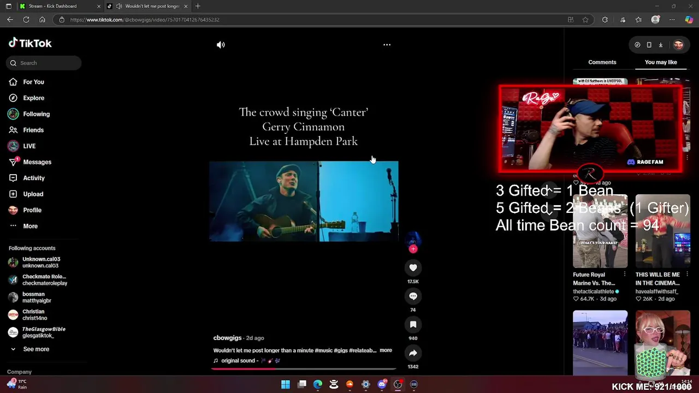Screen dimensions: 699x393
Task: Open the LIVE section
Action: click(29, 146)
